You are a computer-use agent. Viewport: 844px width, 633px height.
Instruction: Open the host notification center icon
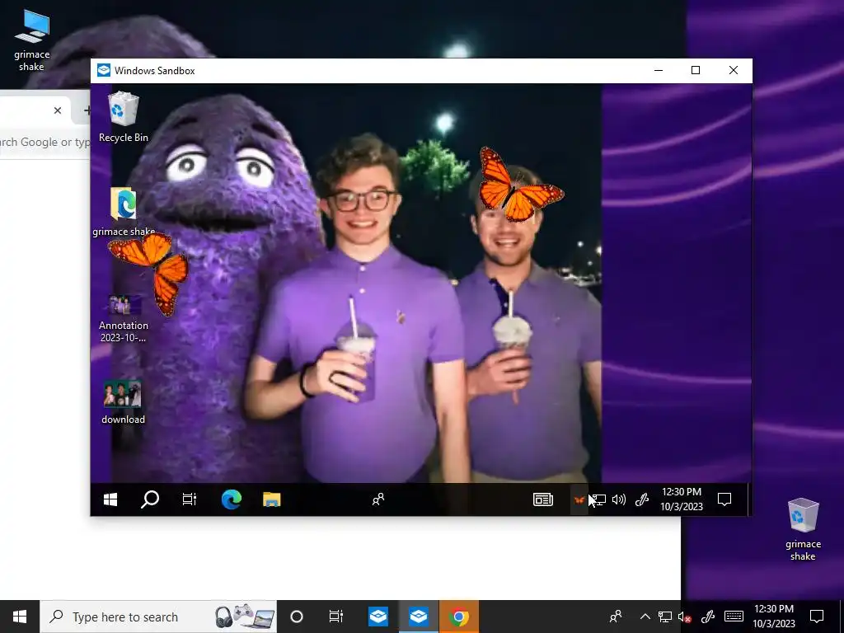(x=817, y=617)
